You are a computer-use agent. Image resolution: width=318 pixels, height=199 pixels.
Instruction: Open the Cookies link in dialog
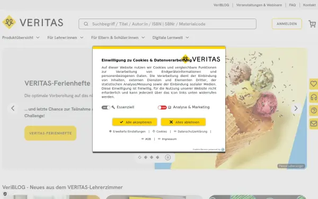point(160,132)
